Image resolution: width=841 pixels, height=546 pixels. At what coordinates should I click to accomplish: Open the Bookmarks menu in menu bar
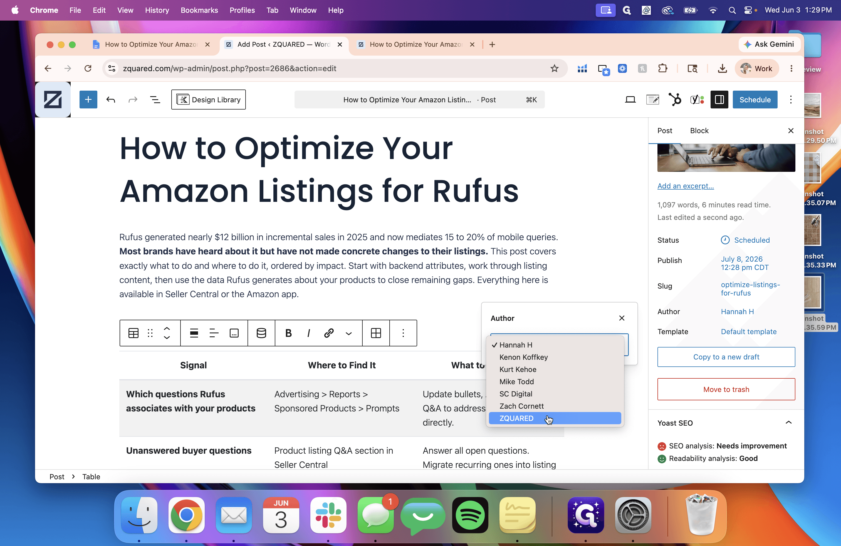pyautogui.click(x=199, y=10)
